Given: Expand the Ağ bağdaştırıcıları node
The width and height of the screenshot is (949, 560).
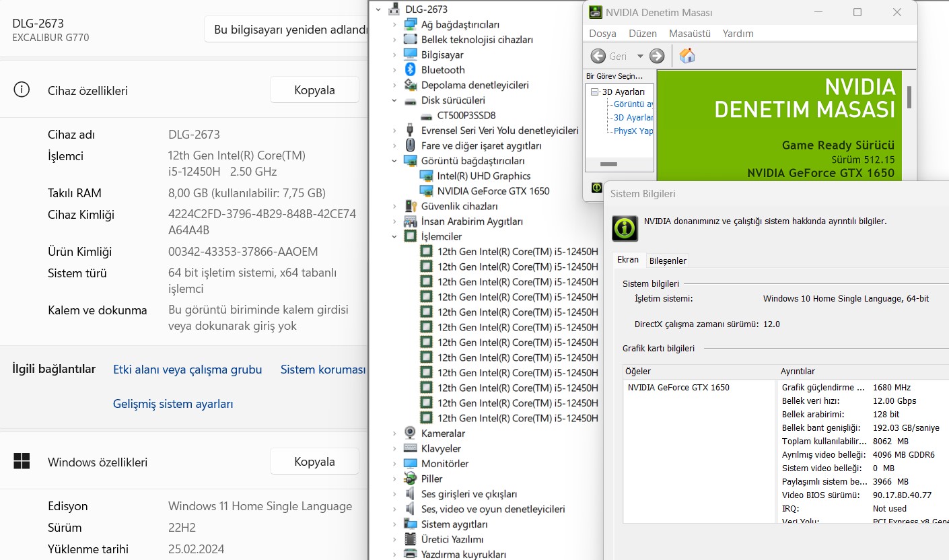Looking at the screenshot, I should coord(395,24).
